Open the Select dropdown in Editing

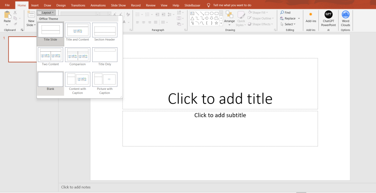click(x=289, y=24)
